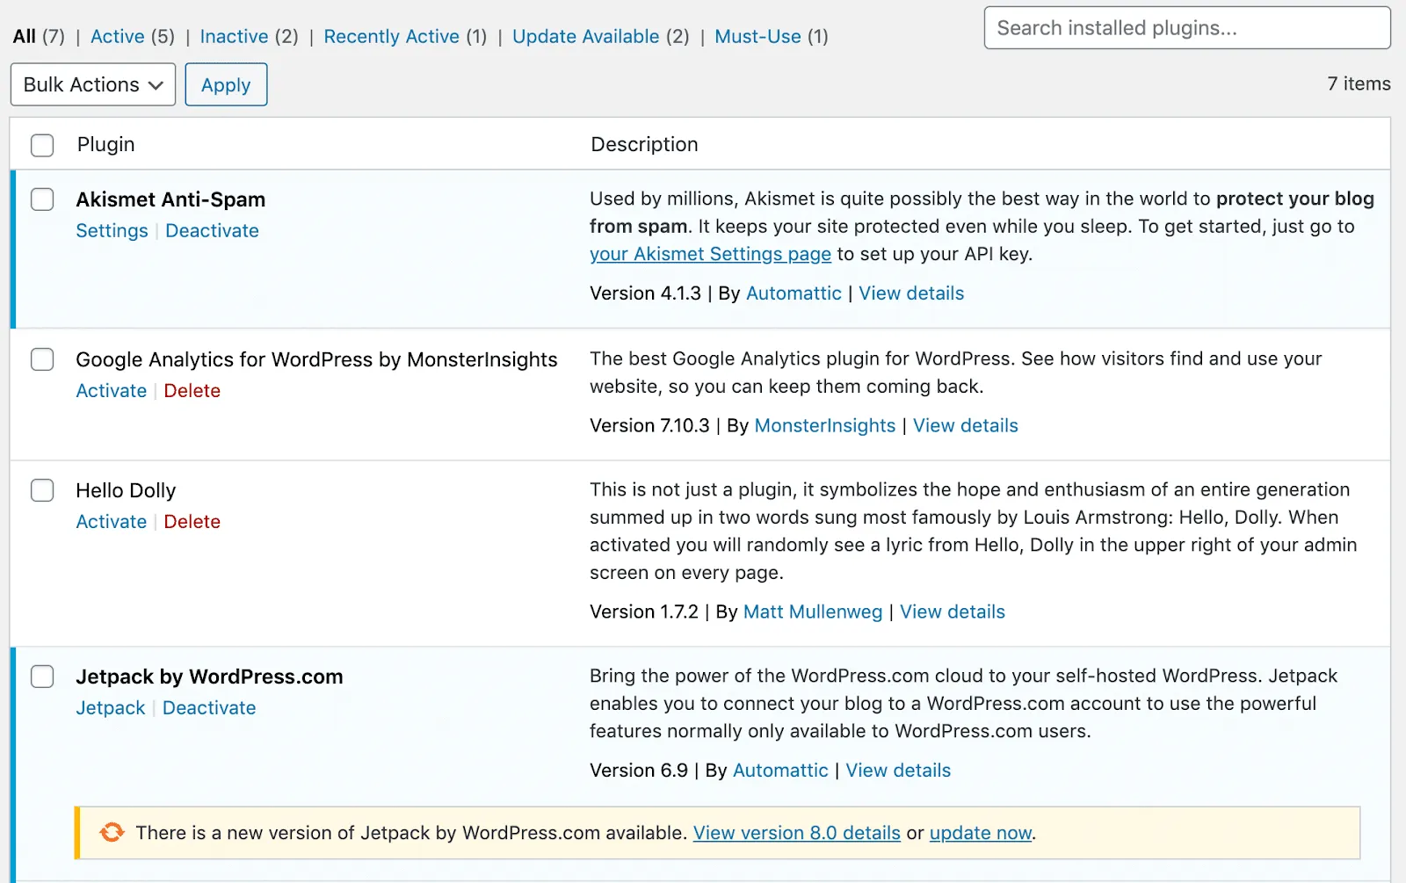Open the Bulk Actions dropdown

(x=93, y=84)
